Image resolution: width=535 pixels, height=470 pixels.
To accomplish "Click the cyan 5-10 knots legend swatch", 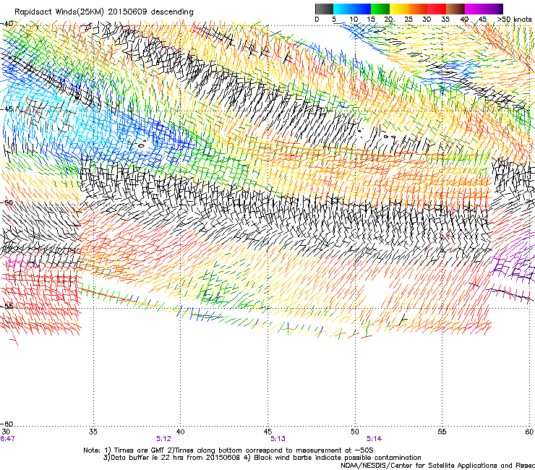I will (343, 9).
